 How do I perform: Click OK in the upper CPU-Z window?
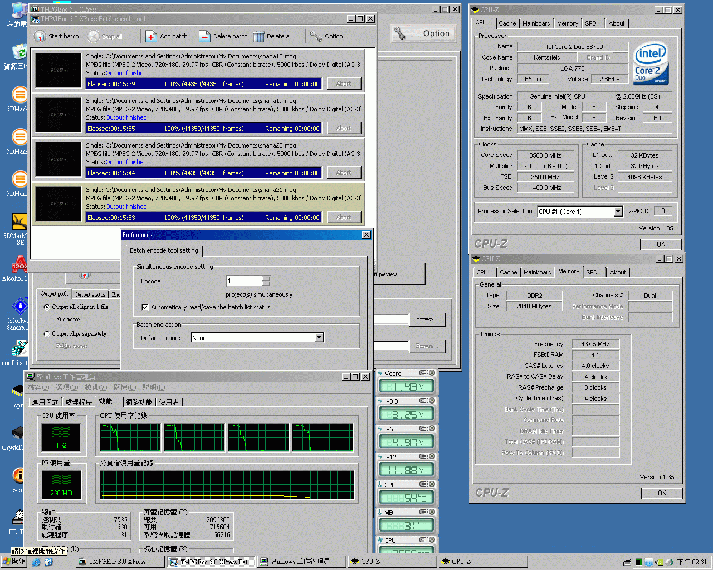point(661,244)
